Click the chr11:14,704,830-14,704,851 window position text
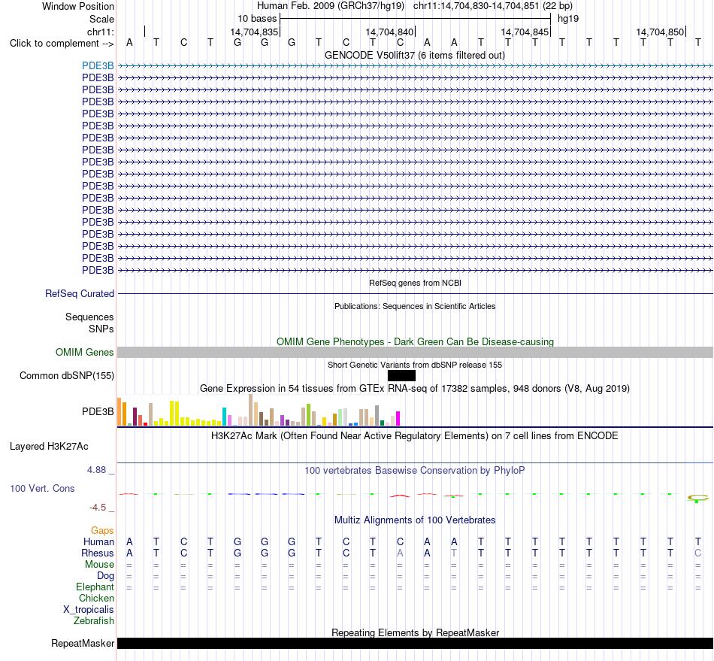The width and height of the screenshot is (714, 661). pyautogui.click(x=493, y=6)
